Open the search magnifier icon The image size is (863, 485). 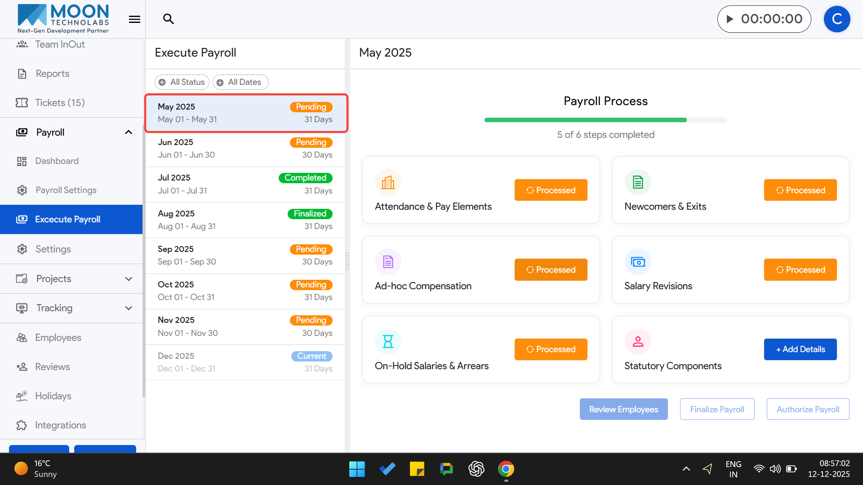click(169, 19)
